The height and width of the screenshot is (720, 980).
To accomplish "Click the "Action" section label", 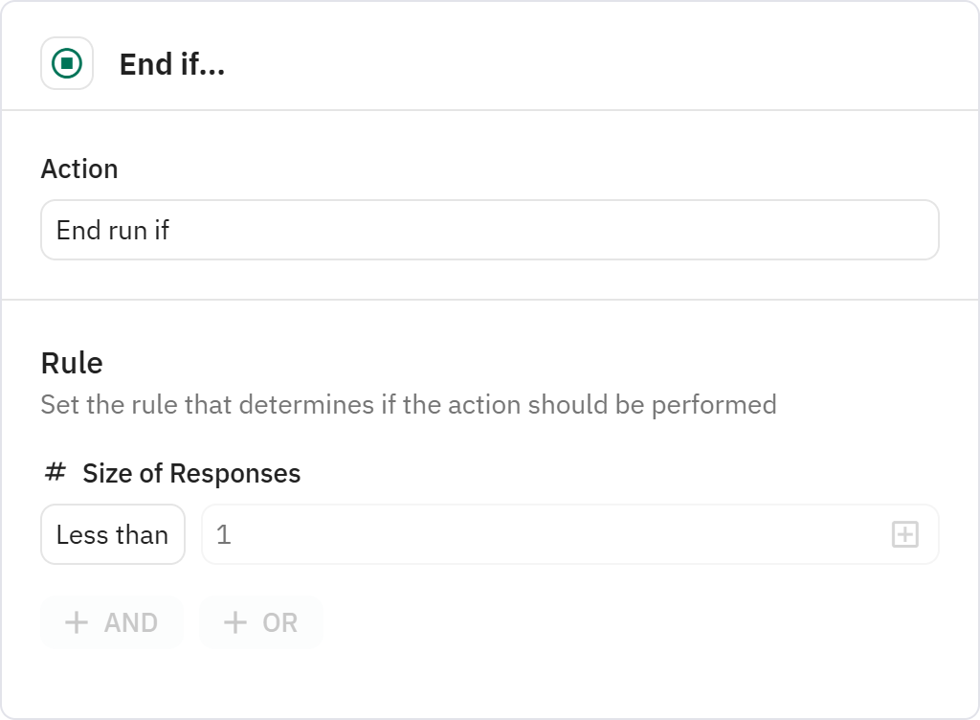I will pos(79,169).
